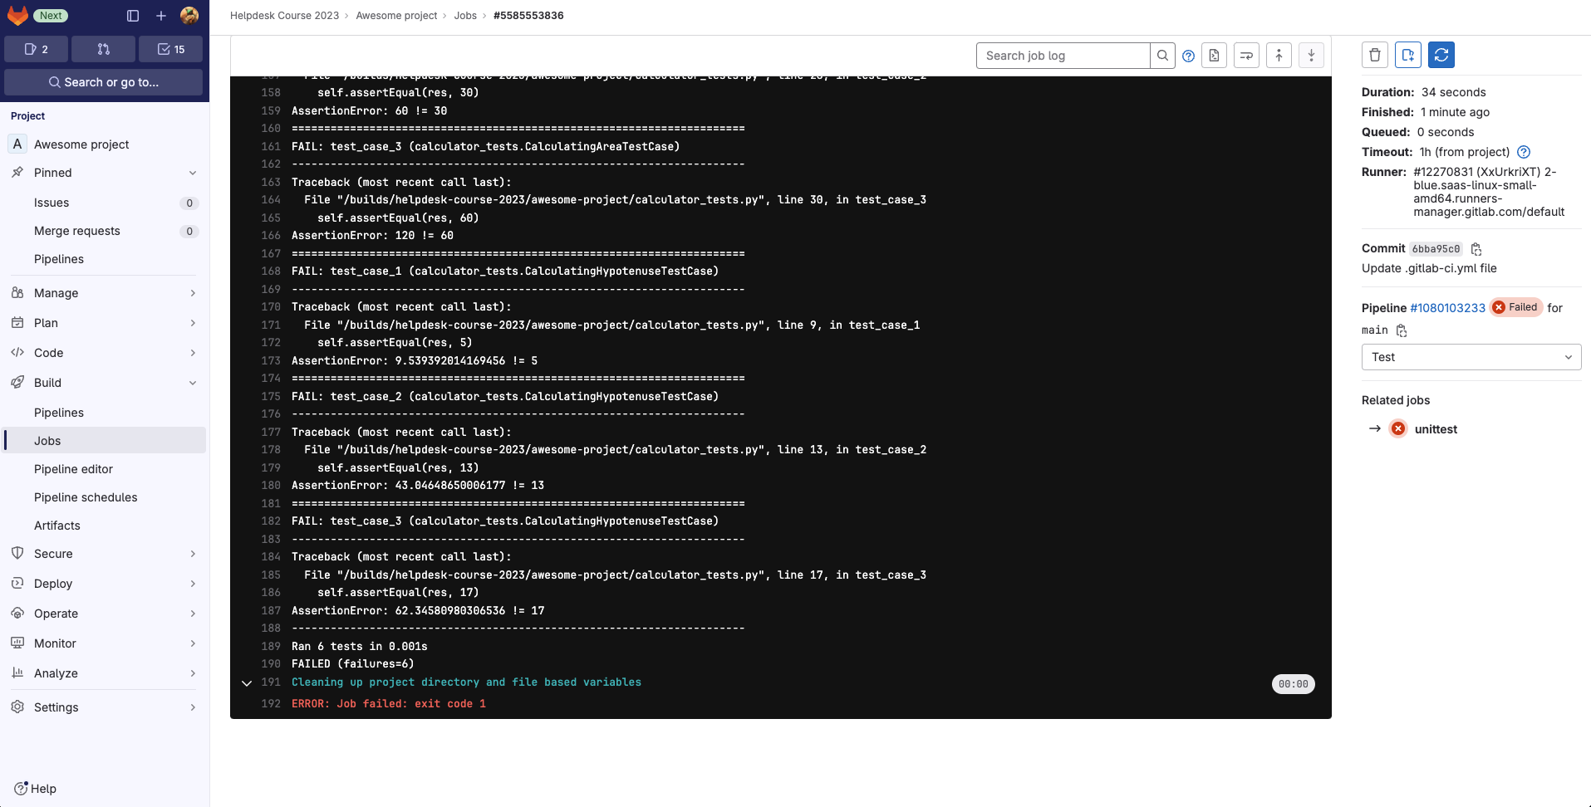Show the raw job log
The width and height of the screenshot is (1591, 807).
click(1214, 56)
